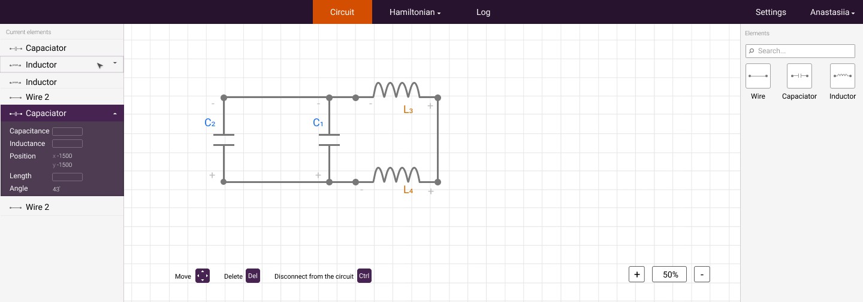
Task: Click the Inductance input field
Action: pyautogui.click(x=67, y=144)
